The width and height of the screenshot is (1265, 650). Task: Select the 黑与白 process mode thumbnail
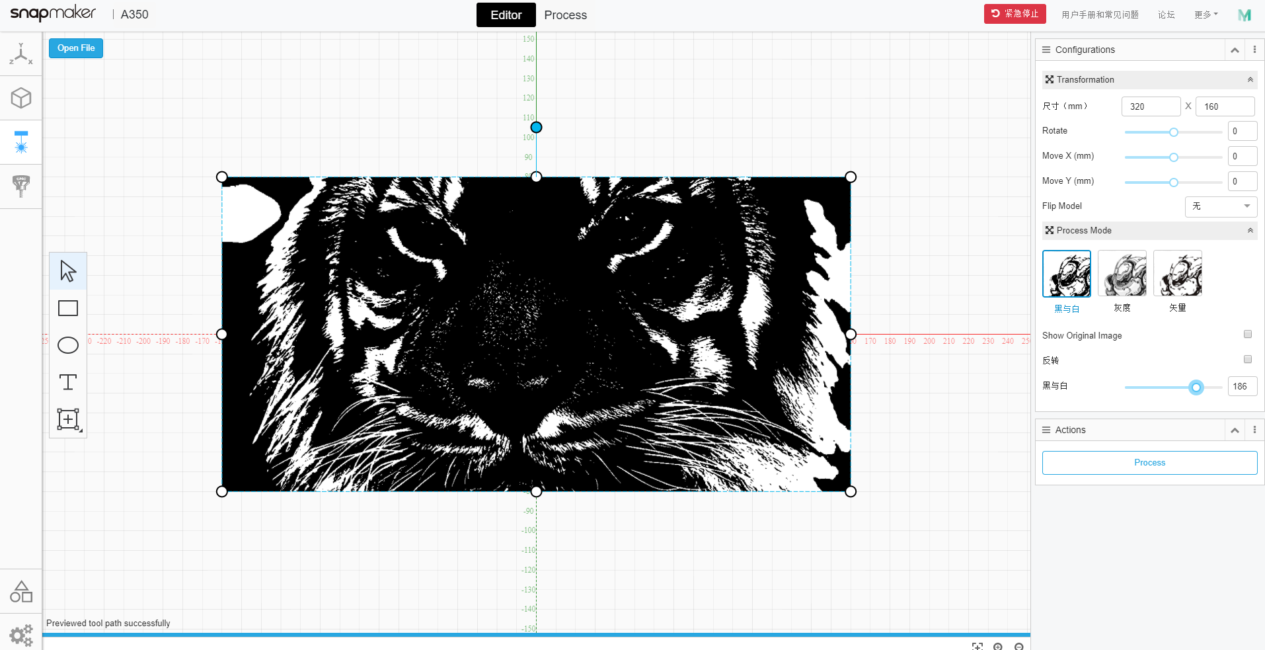[x=1067, y=274]
